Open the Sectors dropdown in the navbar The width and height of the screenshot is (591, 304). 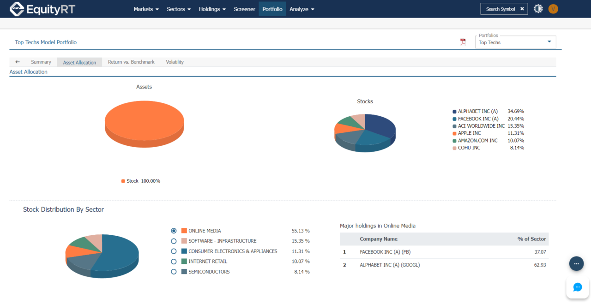[178, 9]
